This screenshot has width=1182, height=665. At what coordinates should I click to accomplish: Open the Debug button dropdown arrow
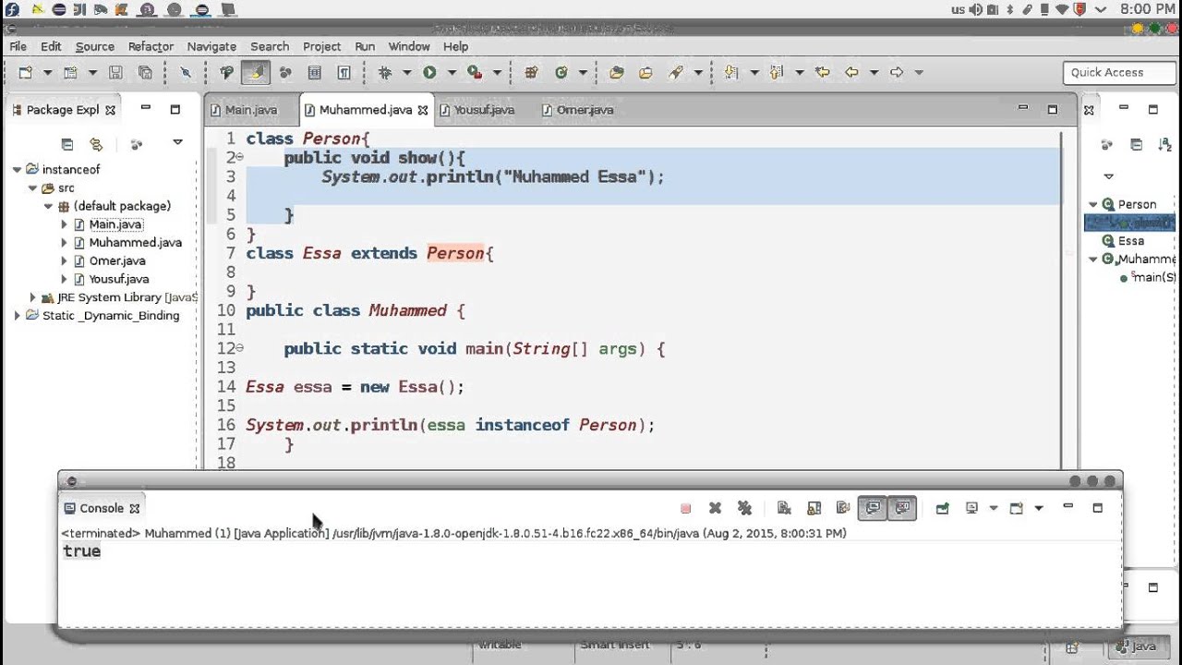(x=407, y=72)
